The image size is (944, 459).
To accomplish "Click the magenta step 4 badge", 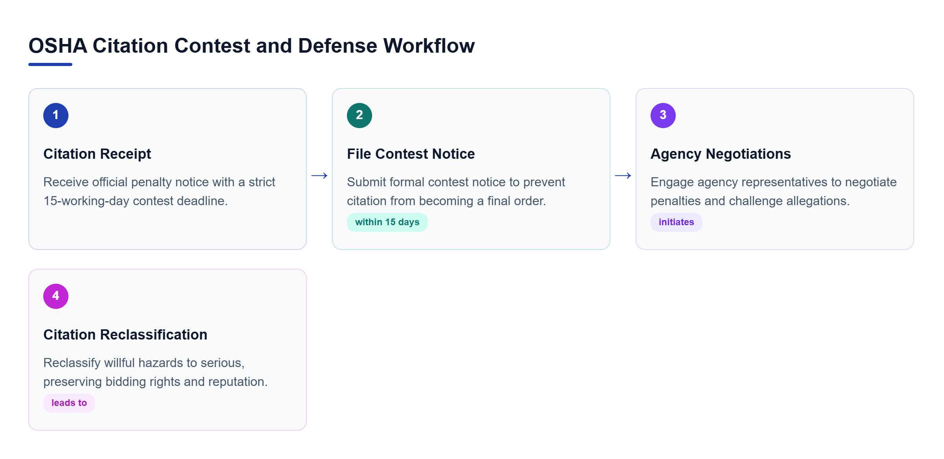I will click(56, 296).
